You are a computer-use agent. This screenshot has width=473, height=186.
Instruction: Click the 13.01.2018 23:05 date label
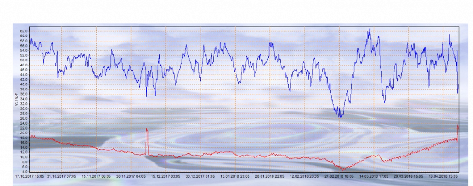coord(235,176)
